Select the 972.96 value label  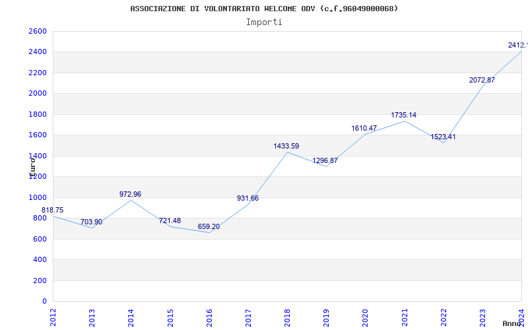(x=130, y=194)
